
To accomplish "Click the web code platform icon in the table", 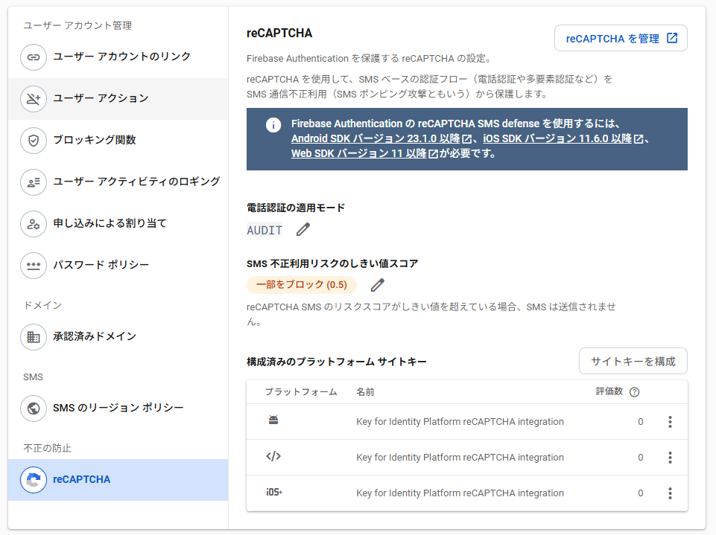I will coord(273,456).
